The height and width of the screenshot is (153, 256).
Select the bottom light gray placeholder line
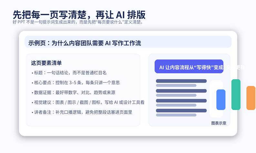click(176, 115)
